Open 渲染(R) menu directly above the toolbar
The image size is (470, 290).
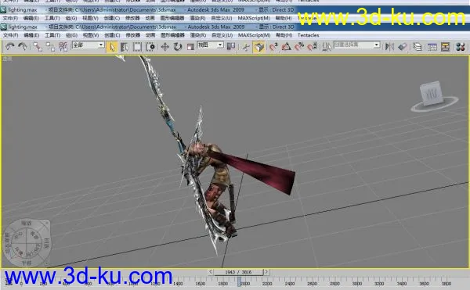click(x=198, y=35)
